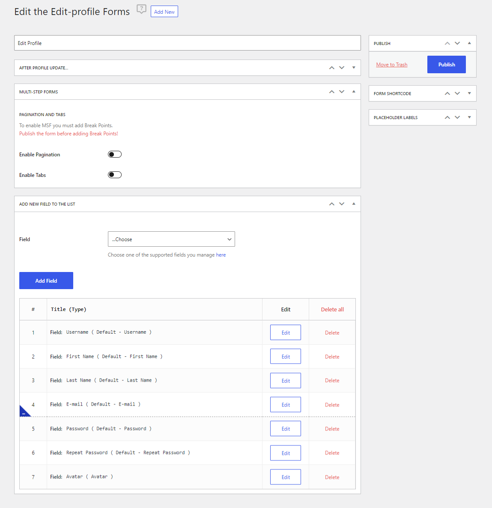The image size is (492, 508).
Task: Click the FORM SHORTCODE panel heading
Action: pos(392,94)
